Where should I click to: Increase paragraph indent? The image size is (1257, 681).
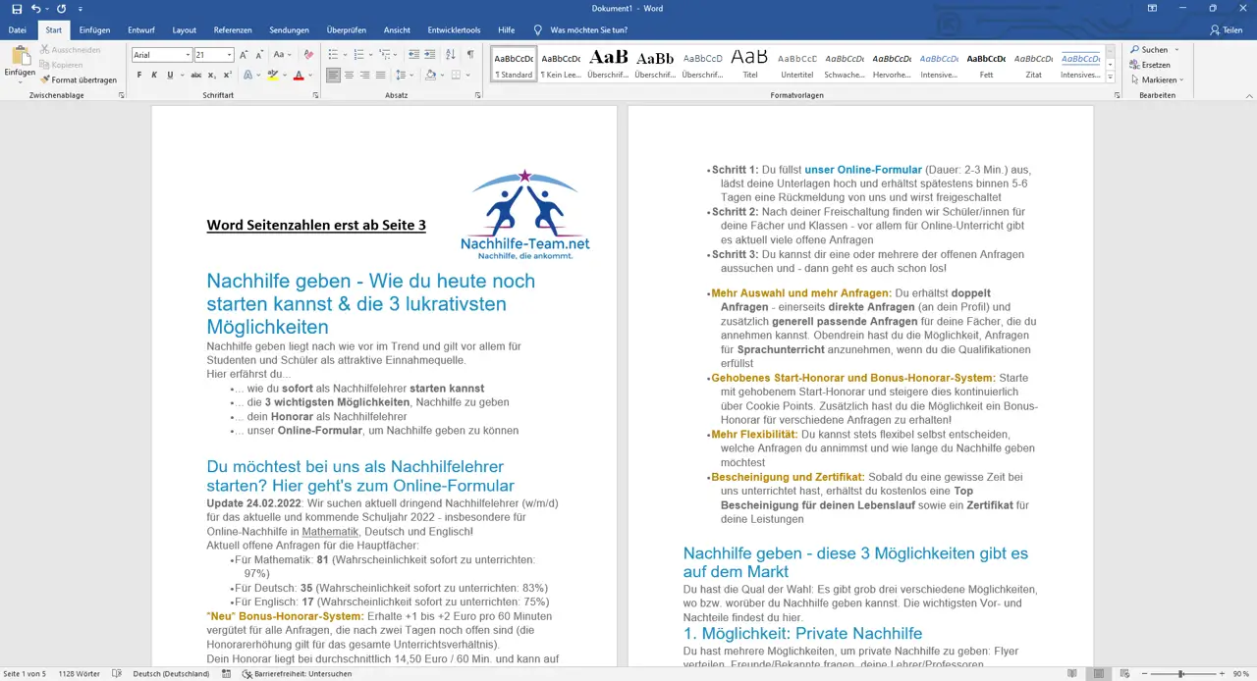(430, 55)
